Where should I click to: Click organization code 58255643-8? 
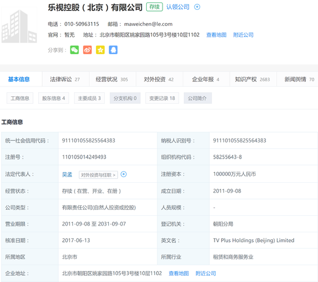coord(227,157)
